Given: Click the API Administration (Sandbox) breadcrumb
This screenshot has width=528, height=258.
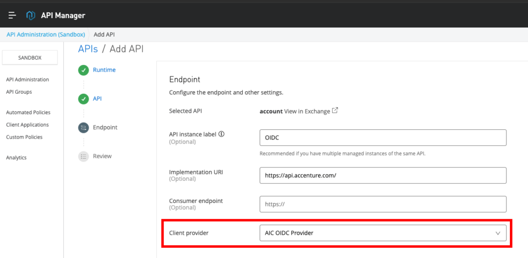Looking at the screenshot, I should click(45, 35).
